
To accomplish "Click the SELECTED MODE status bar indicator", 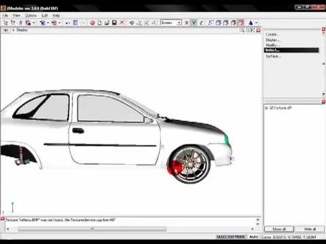I will (231, 237).
